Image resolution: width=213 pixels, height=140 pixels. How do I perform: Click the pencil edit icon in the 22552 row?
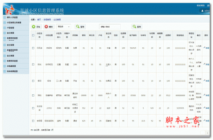[x=204, y=108]
